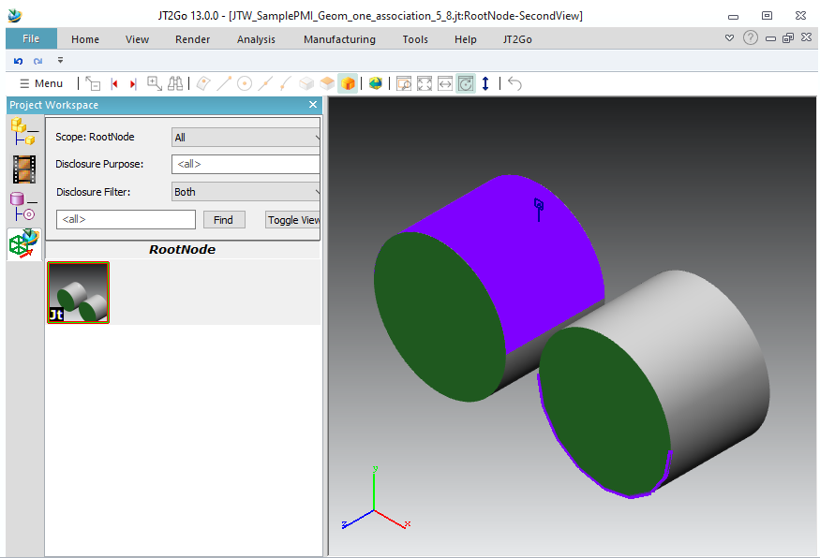The width and height of the screenshot is (820, 558).
Task: Click the fit width horizontal arrows icon
Action: point(445,83)
